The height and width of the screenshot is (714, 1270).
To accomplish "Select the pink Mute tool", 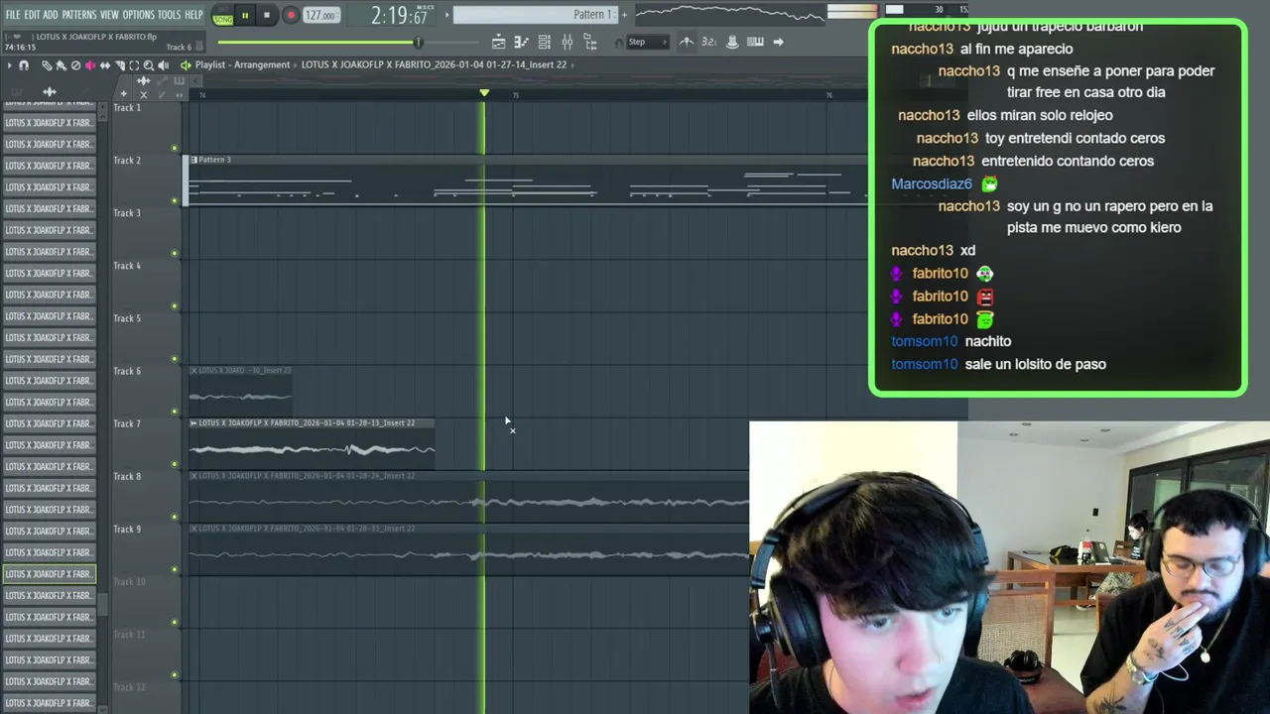I will point(90,65).
